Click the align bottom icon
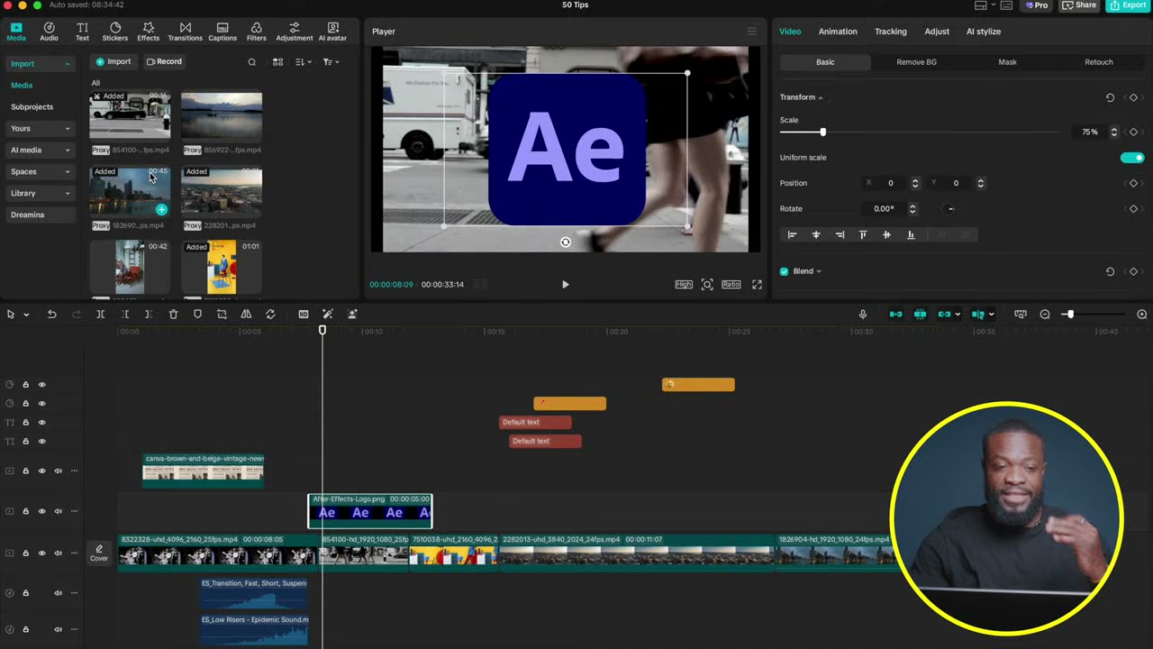 910,234
